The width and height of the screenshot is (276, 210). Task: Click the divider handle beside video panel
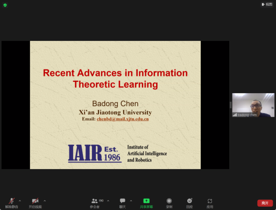230,105
